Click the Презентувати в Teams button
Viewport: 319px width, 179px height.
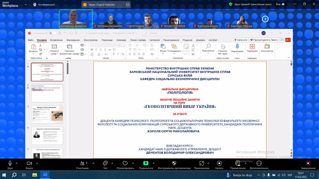click(x=264, y=40)
